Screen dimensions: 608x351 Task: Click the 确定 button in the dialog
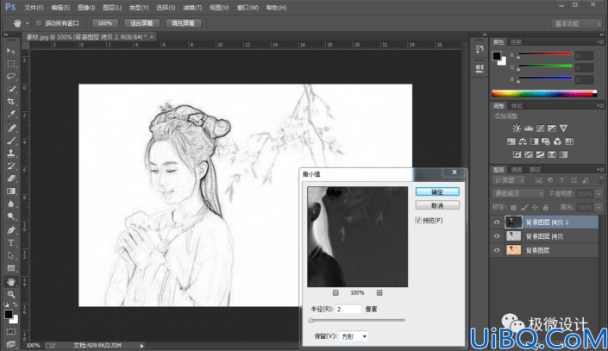pos(437,191)
